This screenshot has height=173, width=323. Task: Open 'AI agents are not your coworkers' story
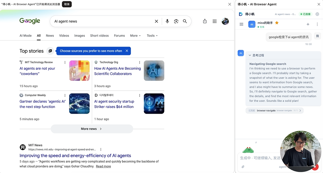[x=37, y=71]
